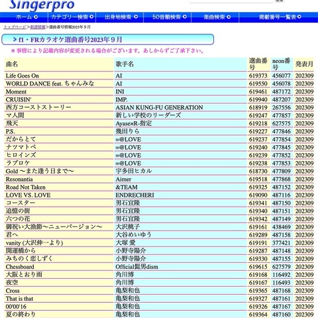Select song WORLD DANCE feat. ちゃんみな

(x=50, y=83)
